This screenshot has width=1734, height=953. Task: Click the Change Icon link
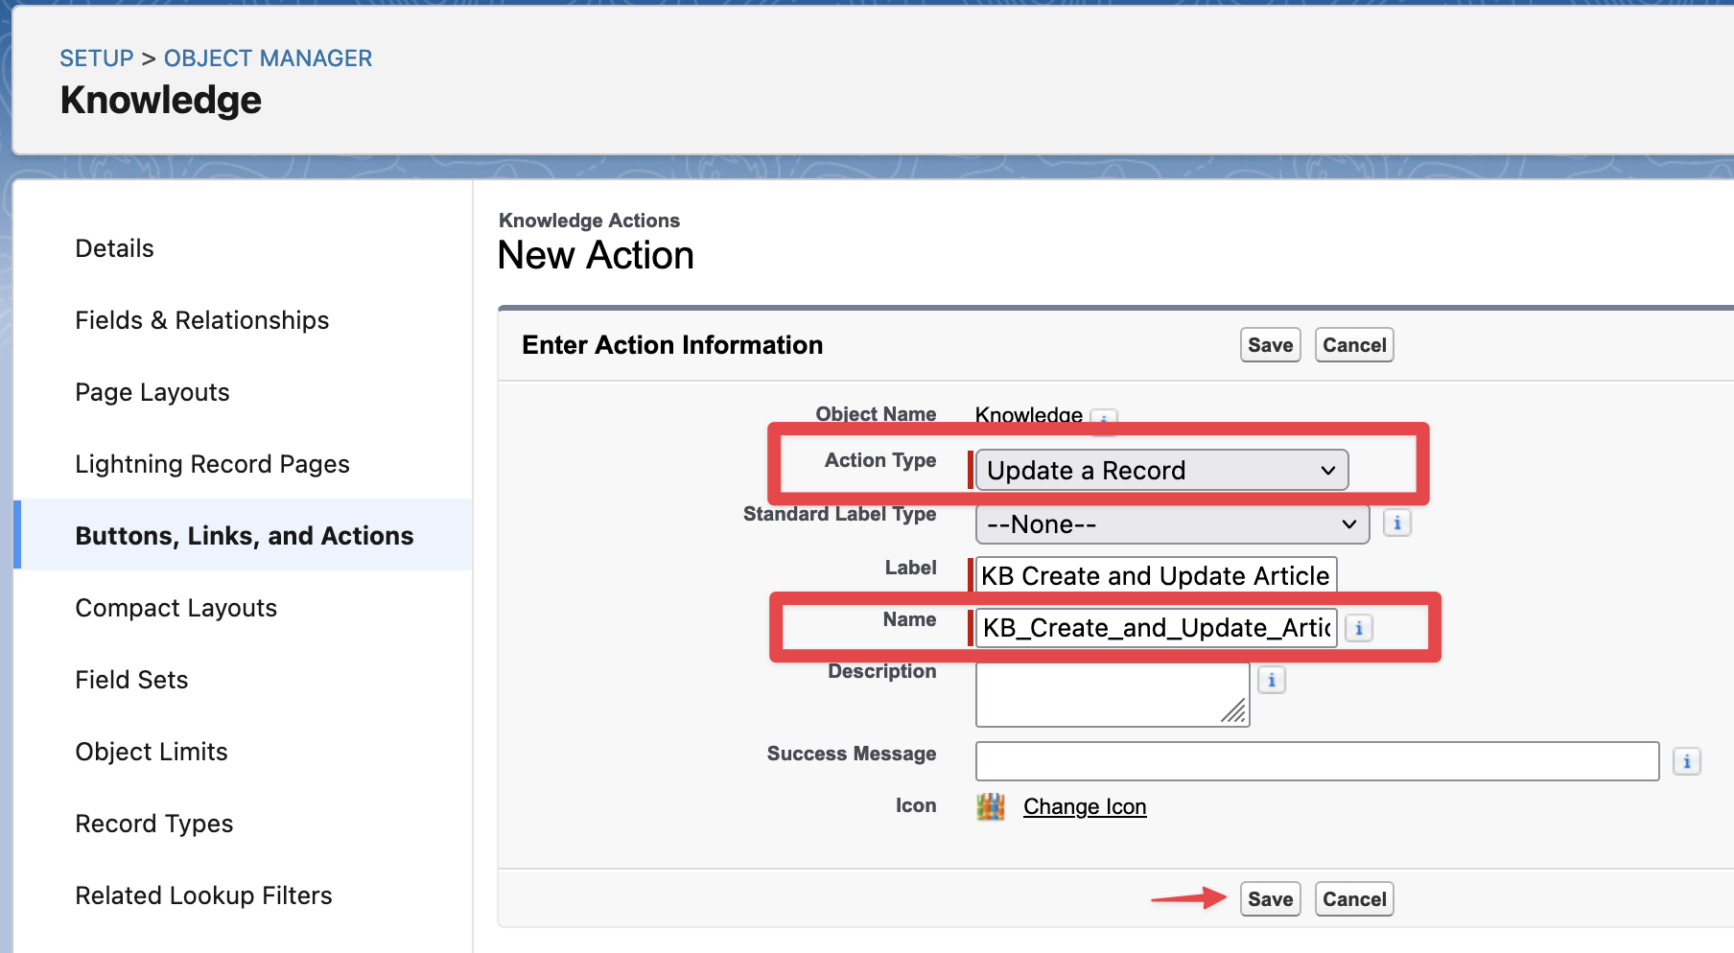(x=1085, y=807)
